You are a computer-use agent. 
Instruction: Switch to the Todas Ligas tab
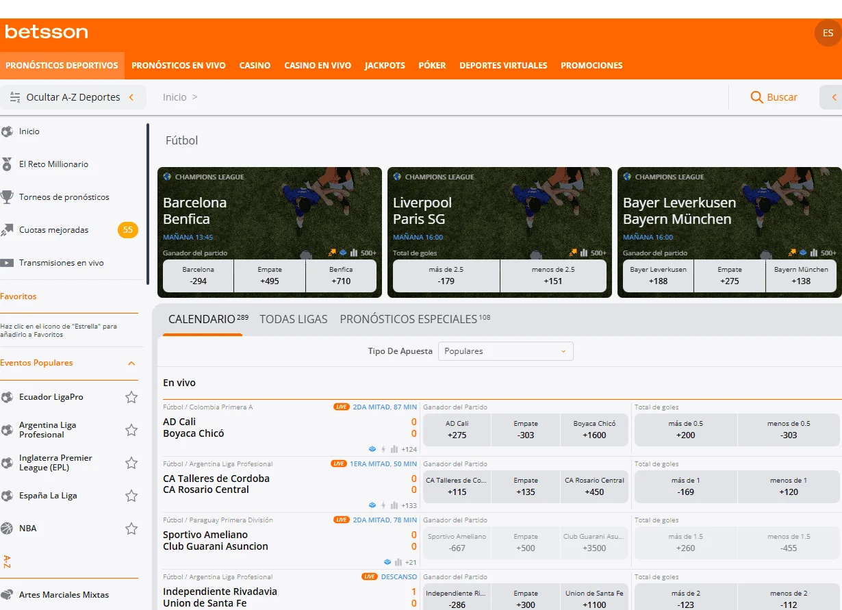[294, 319]
